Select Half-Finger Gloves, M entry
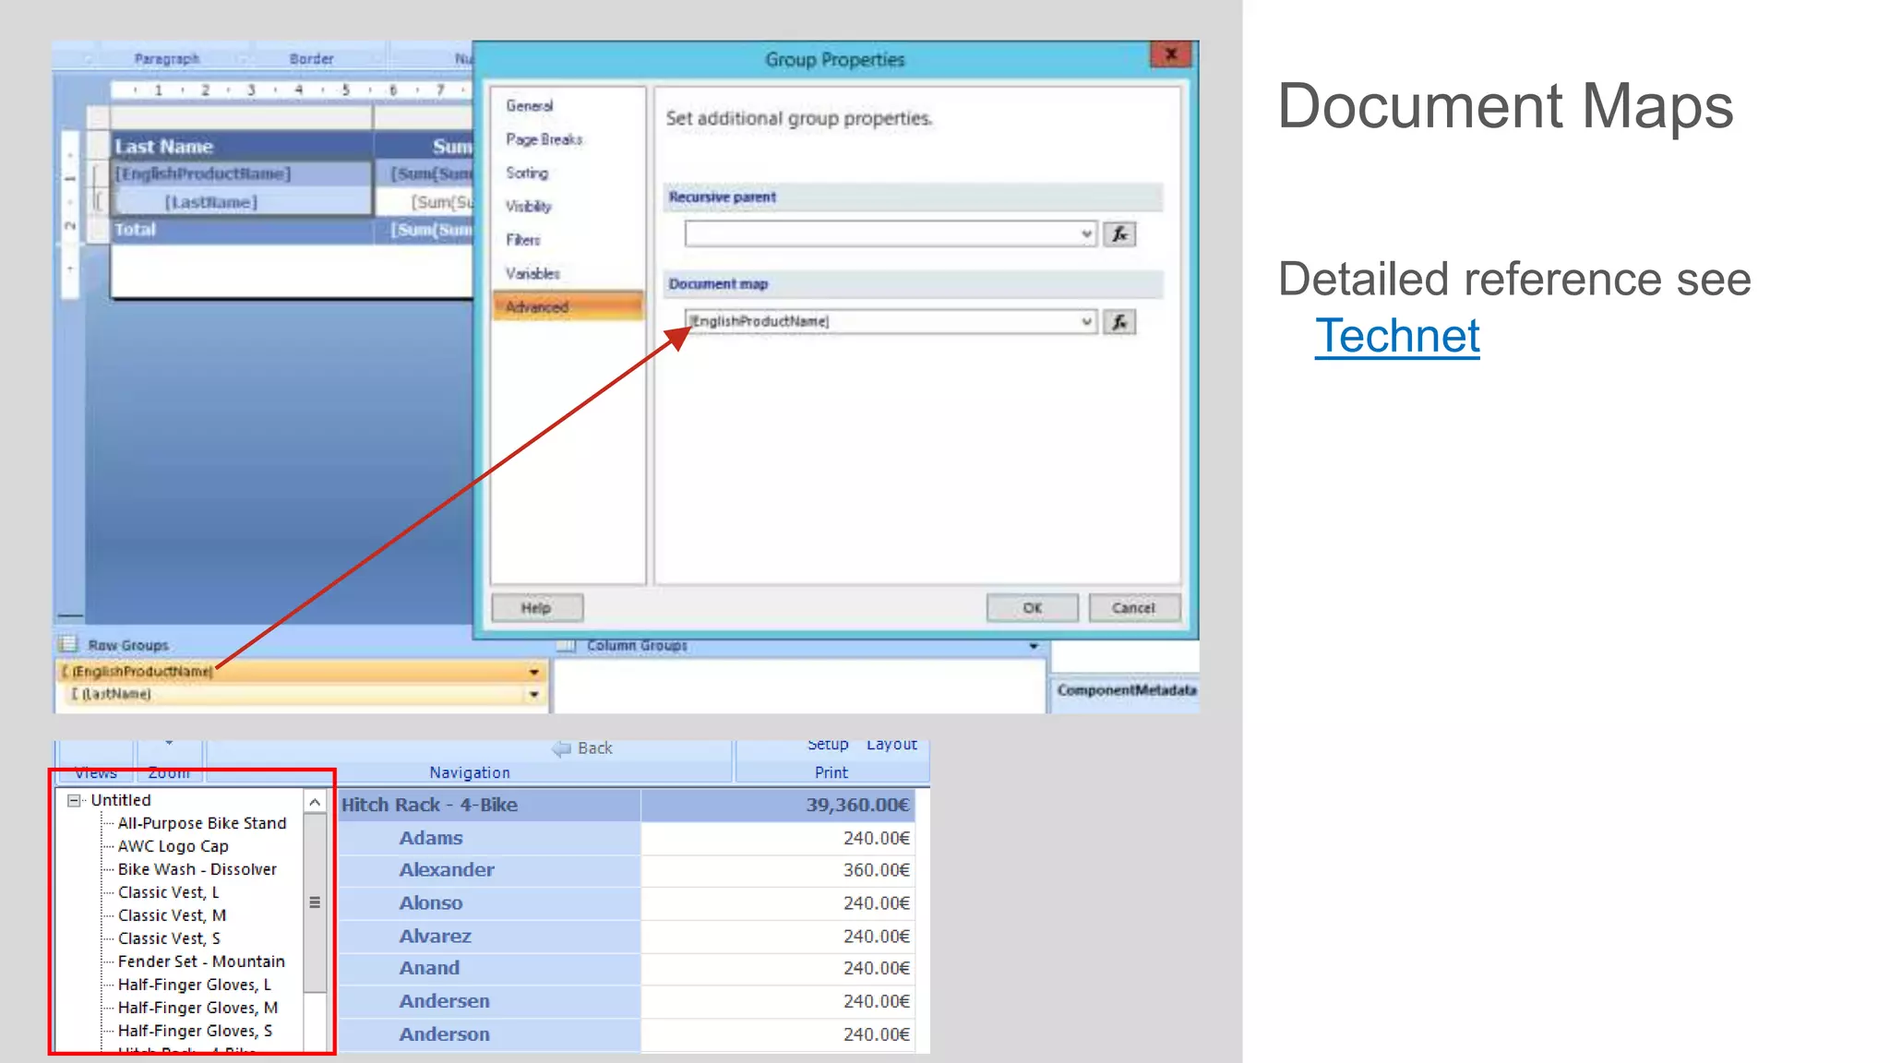Image resolution: width=1890 pixels, height=1063 pixels. [197, 1008]
